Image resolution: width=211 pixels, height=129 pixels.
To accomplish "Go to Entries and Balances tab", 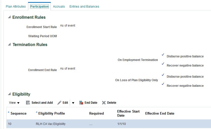I will pyautogui.click(x=84, y=6).
